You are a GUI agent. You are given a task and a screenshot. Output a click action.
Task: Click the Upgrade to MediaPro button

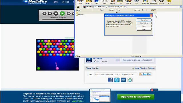pyautogui.click(x=136, y=97)
